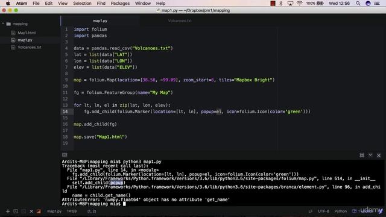Select the mapping root folder

tap(20, 24)
